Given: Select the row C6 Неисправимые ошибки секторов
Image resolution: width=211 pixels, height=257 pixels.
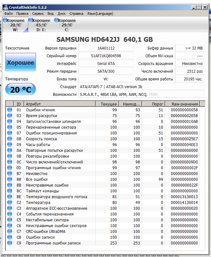Looking at the screenshot, I should [x=103, y=226].
